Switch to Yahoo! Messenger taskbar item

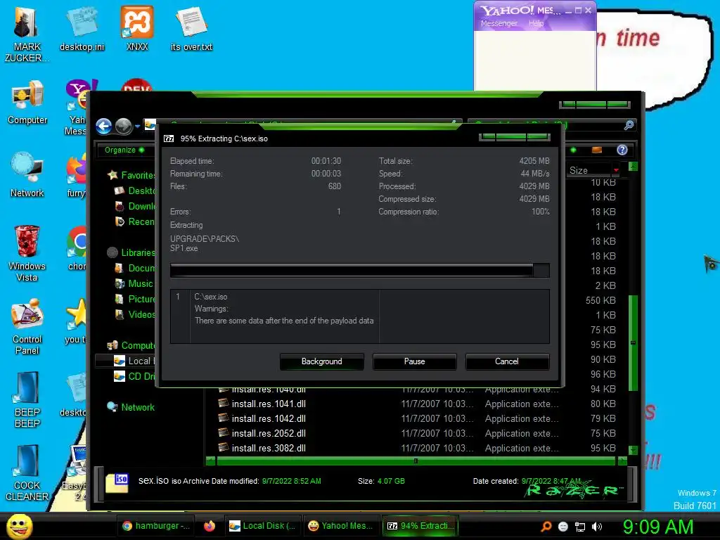click(342, 526)
